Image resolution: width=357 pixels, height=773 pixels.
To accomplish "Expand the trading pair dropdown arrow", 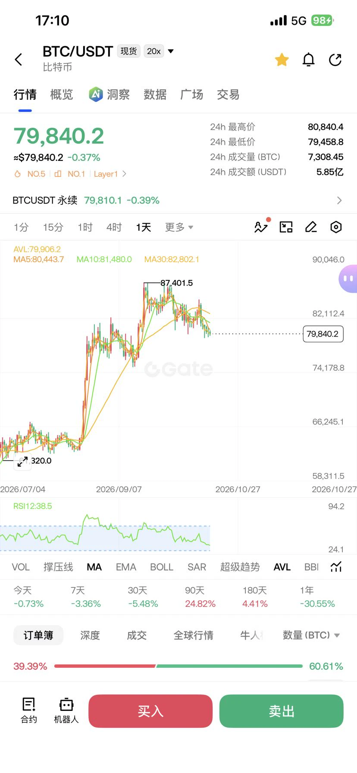I will tap(171, 51).
